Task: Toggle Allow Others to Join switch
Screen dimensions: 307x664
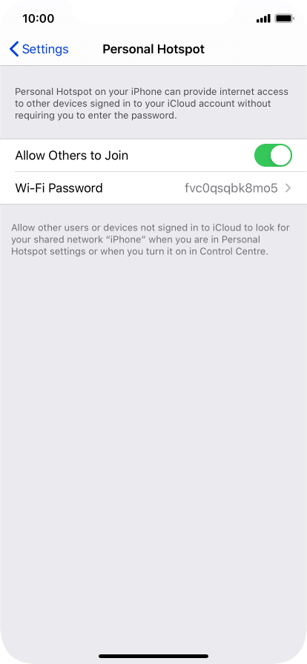Action: (273, 156)
